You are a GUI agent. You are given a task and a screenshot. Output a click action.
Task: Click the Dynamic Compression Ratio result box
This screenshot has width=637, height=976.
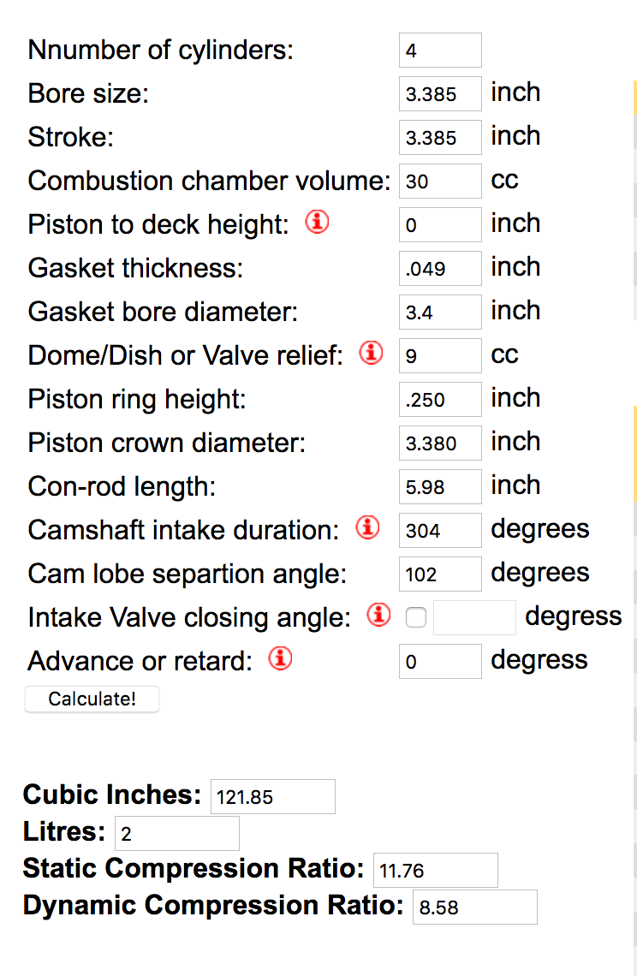[475, 907]
